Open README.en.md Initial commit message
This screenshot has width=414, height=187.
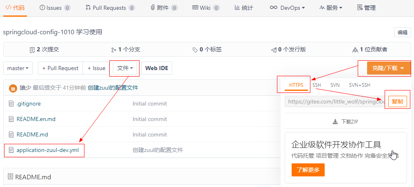tap(150, 119)
